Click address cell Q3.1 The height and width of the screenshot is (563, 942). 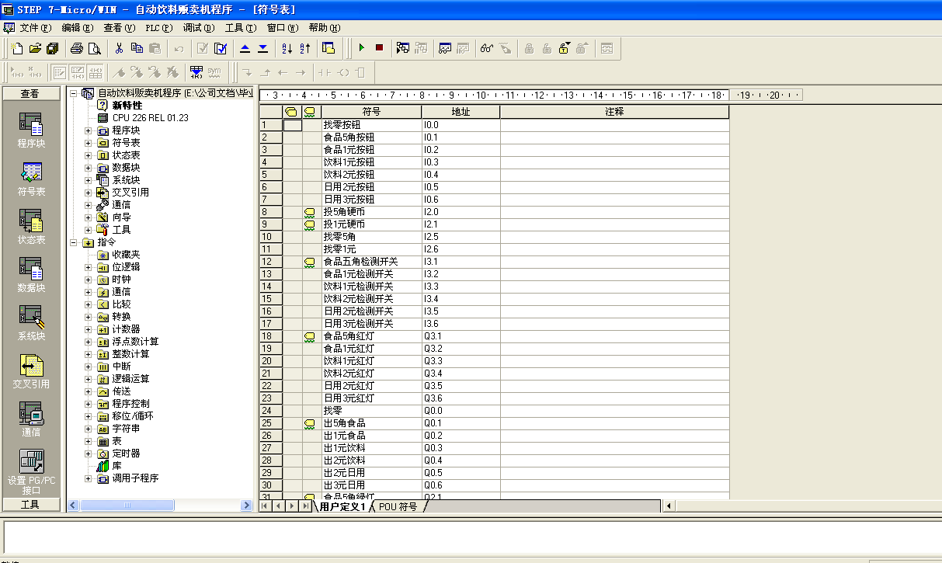coord(461,335)
